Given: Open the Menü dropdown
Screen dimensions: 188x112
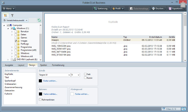Looking at the screenshot, I should pyautogui.click(x=9, y=8).
